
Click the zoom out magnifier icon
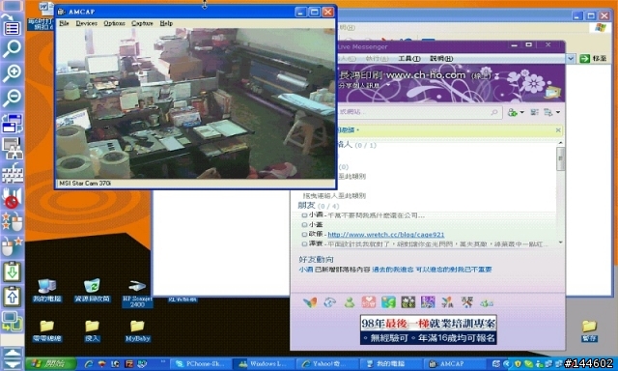pyautogui.click(x=12, y=98)
